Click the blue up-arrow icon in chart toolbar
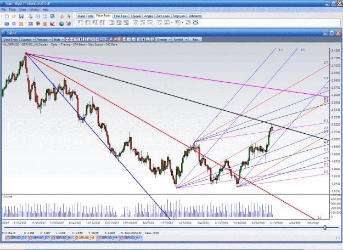This screenshot has width=343, height=250. click(143, 39)
